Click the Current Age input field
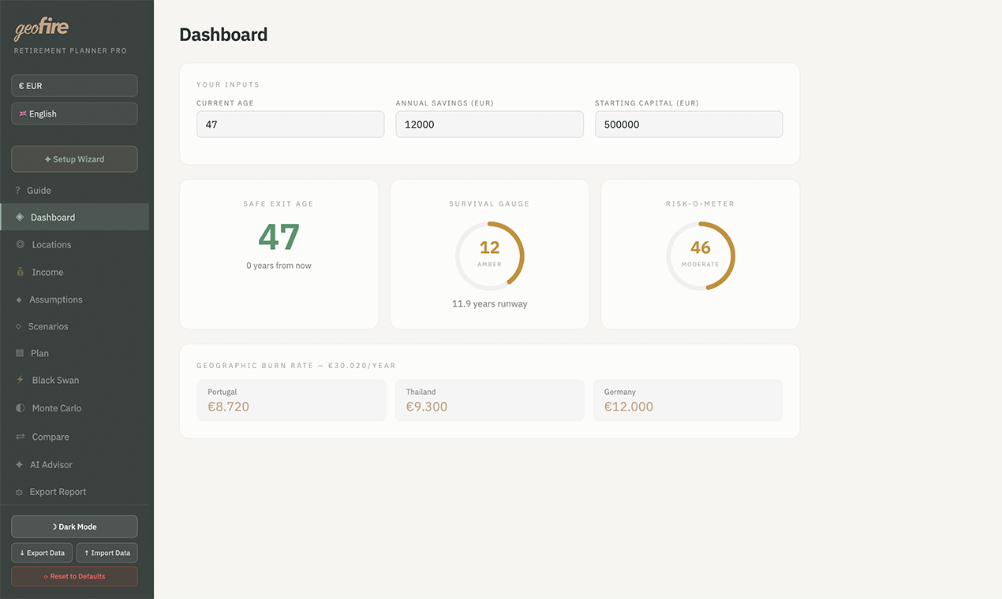 click(x=290, y=124)
